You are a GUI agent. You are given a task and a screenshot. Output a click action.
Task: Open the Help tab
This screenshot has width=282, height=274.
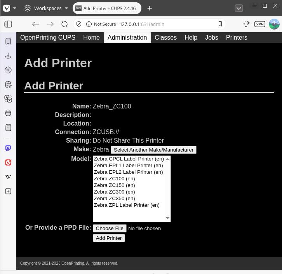(x=191, y=37)
